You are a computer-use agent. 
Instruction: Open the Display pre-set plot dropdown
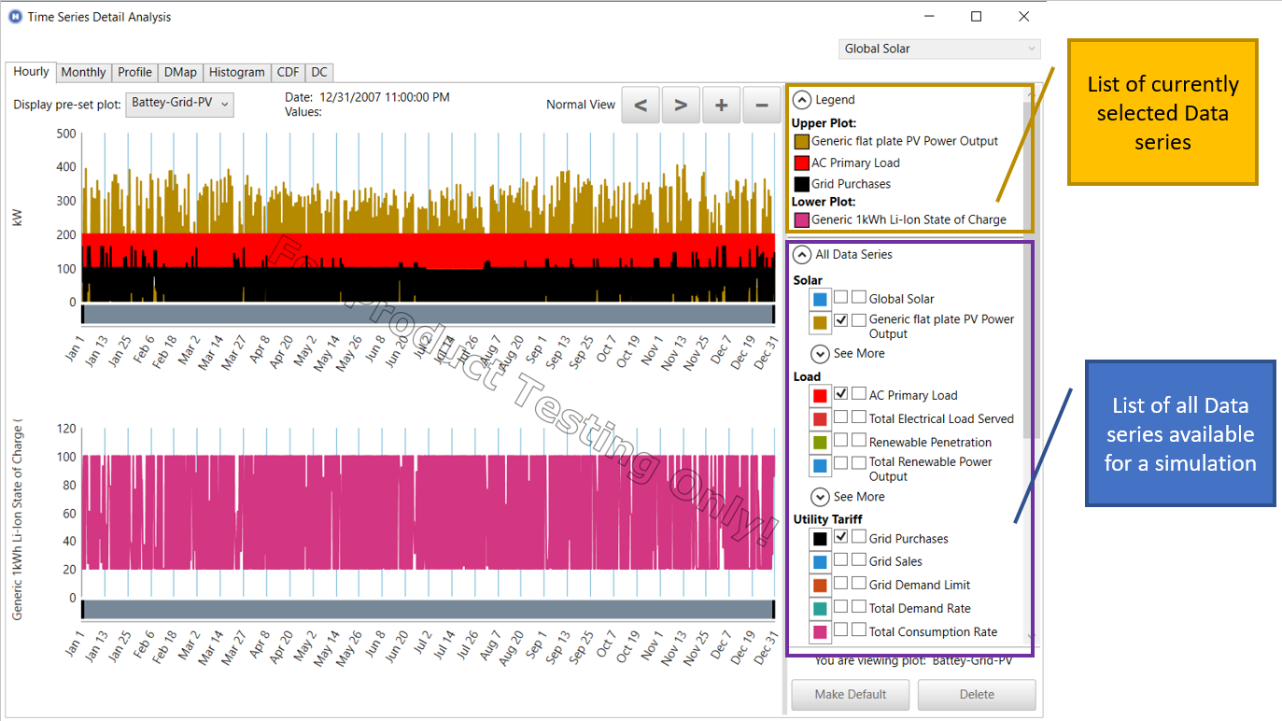[x=180, y=104]
